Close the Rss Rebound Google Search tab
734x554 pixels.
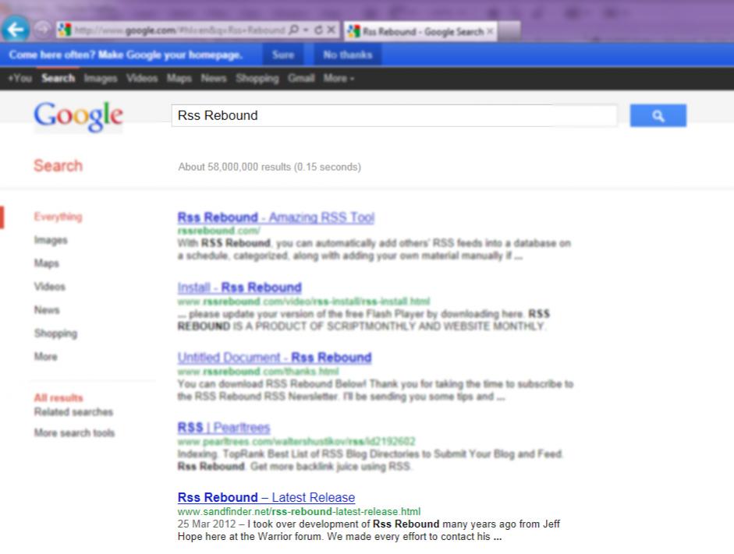click(490, 31)
